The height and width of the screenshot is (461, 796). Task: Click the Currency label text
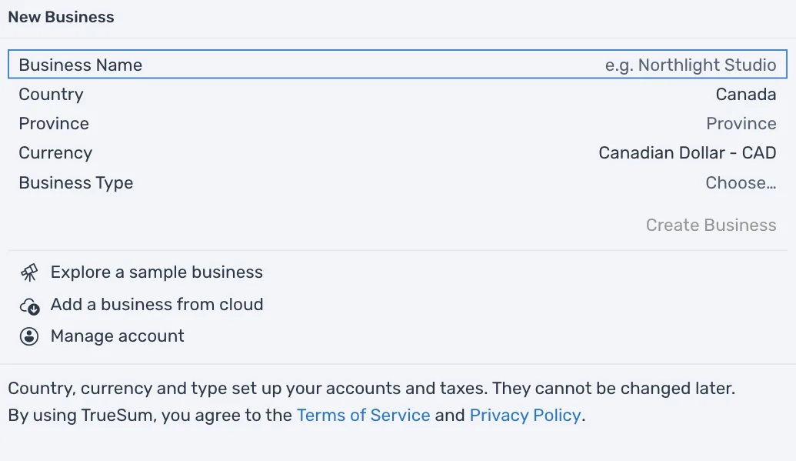55,153
